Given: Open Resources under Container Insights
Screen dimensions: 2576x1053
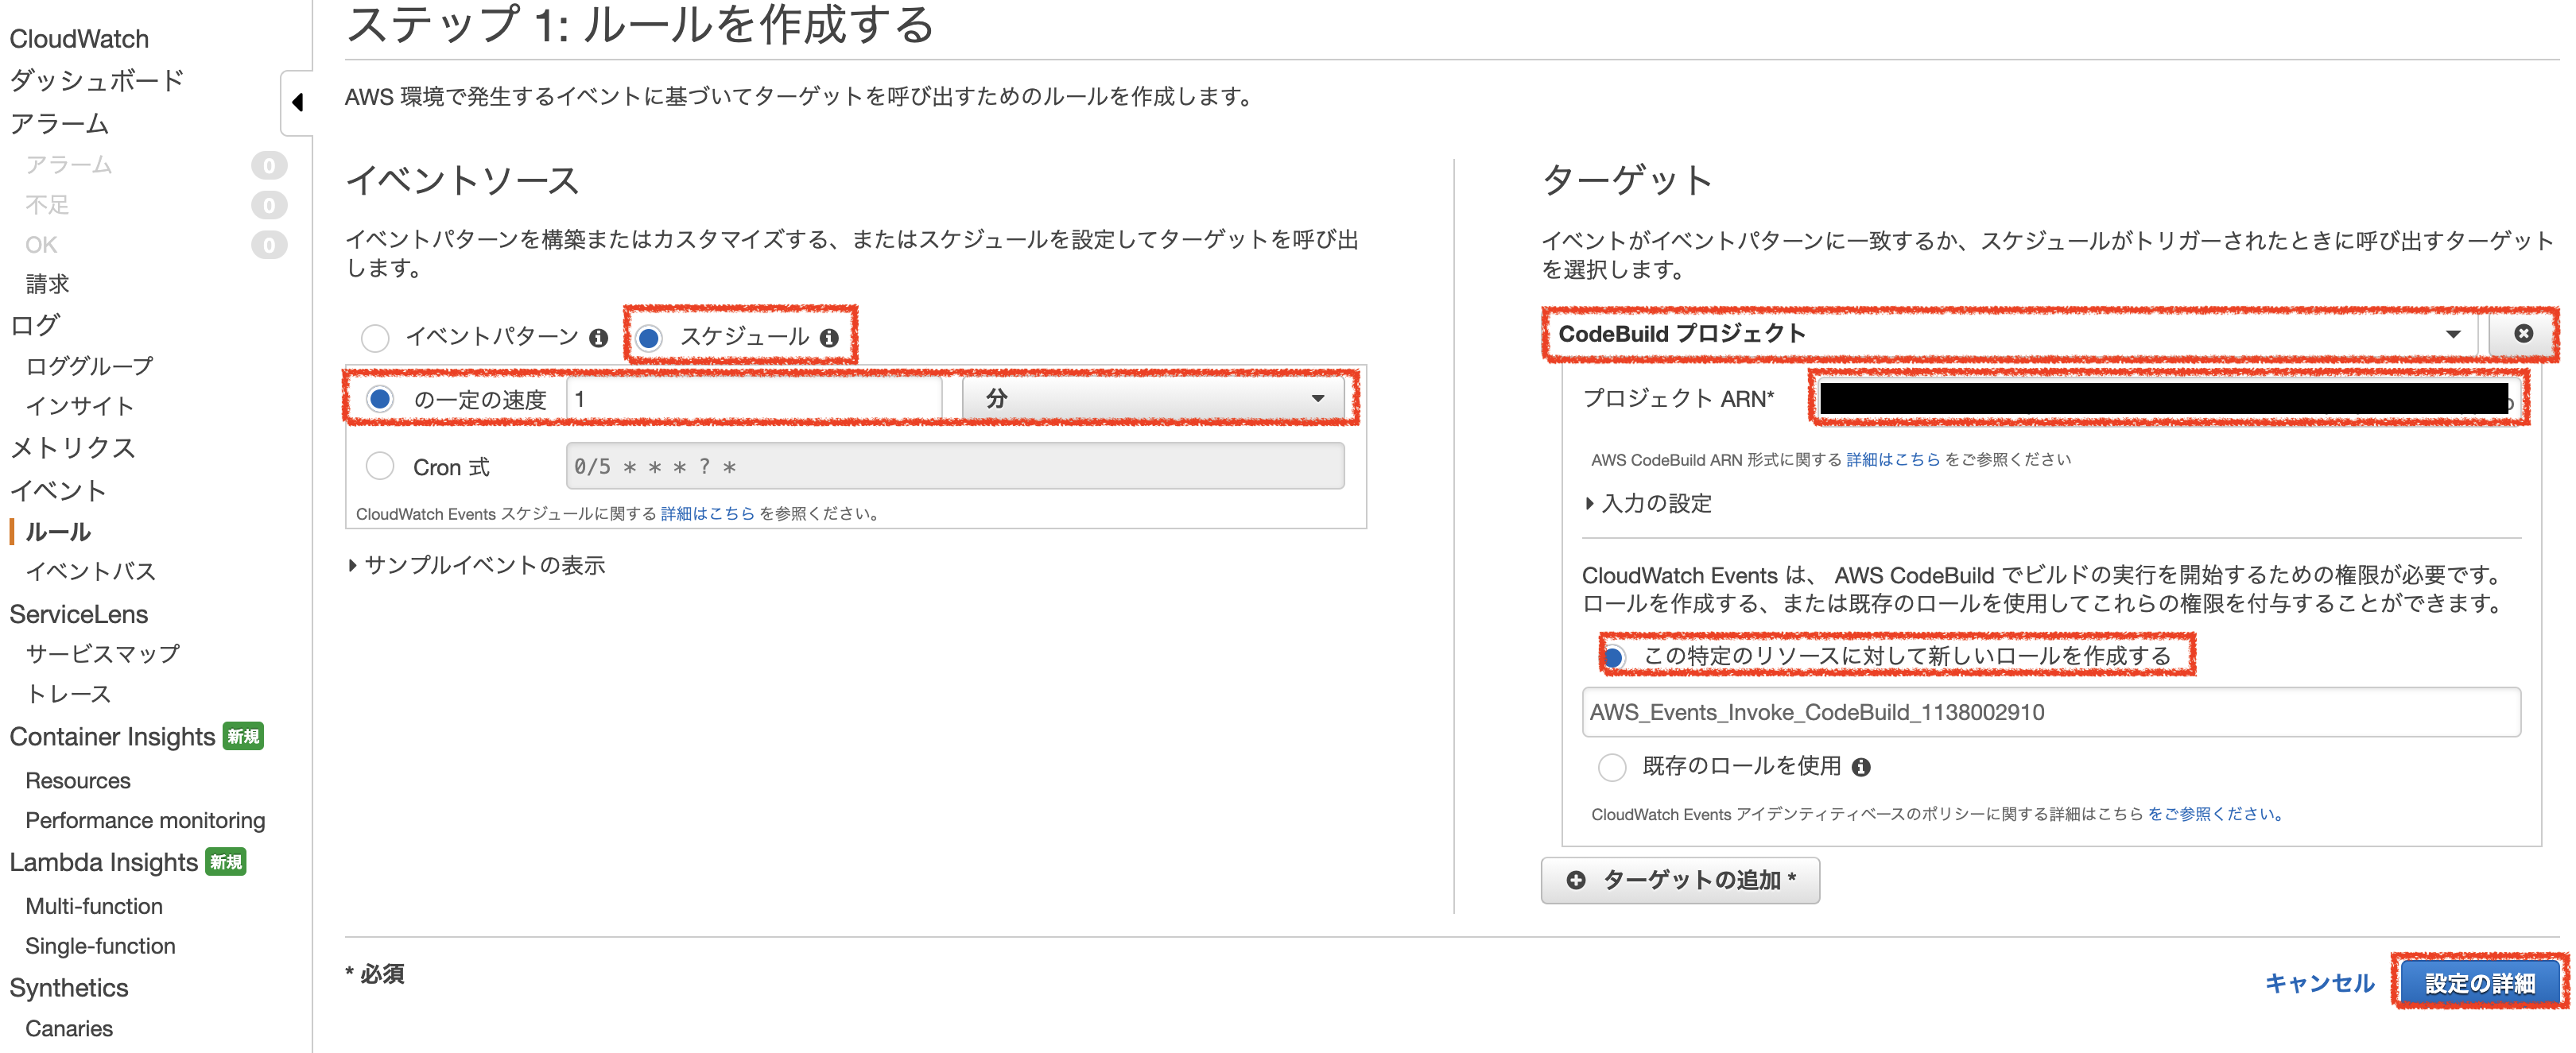Looking at the screenshot, I should (x=78, y=780).
